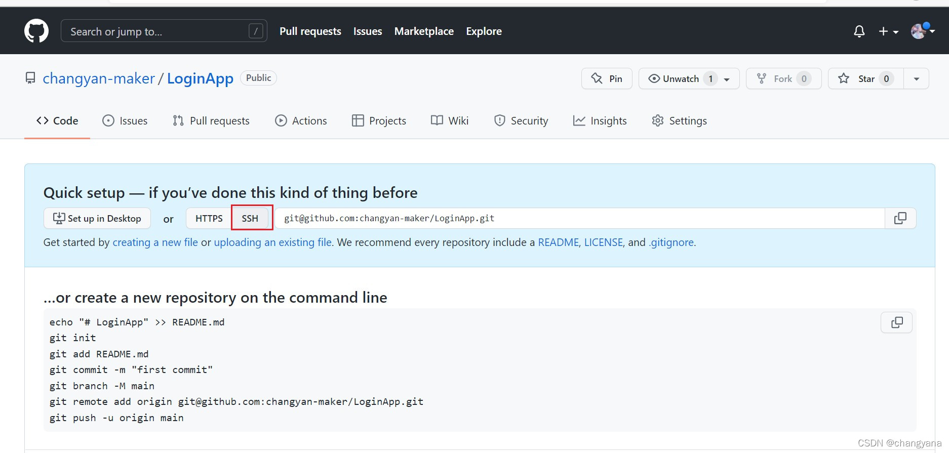Image resolution: width=949 pixels, height=453 pixels.
Task: Switch to the repository Pull requests tab
Action: (x=211, y=120)
